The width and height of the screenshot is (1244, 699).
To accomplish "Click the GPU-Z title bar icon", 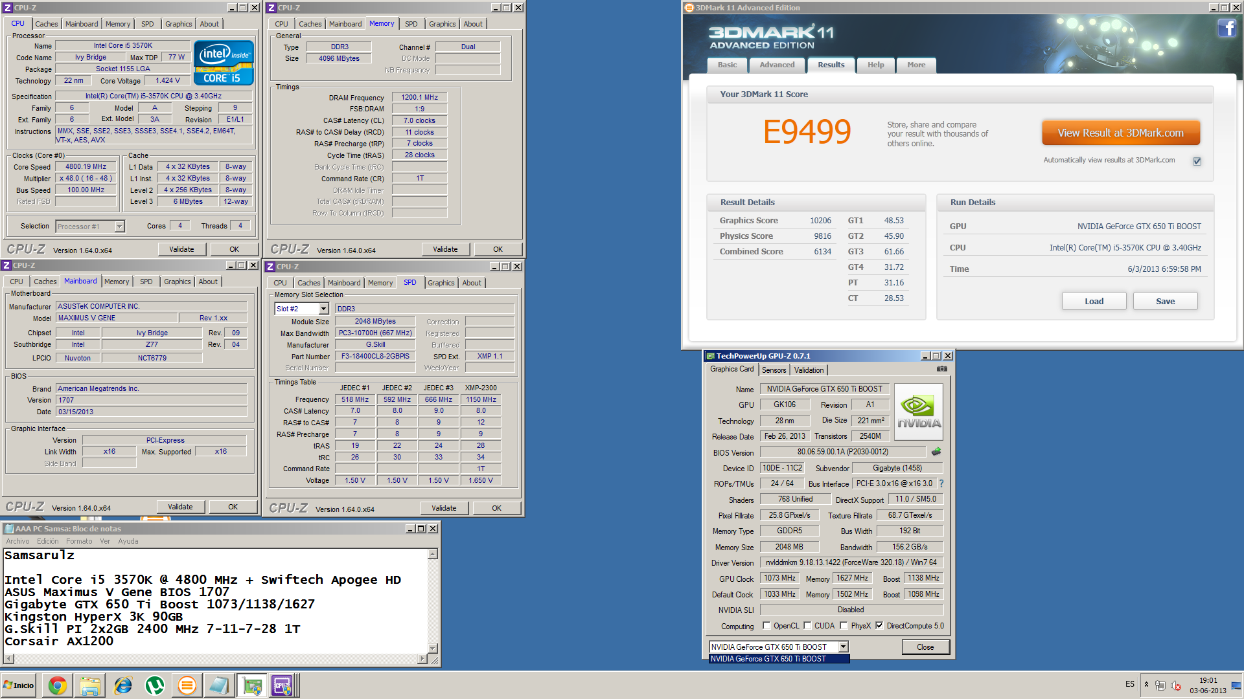I will [x=710, y=356].
